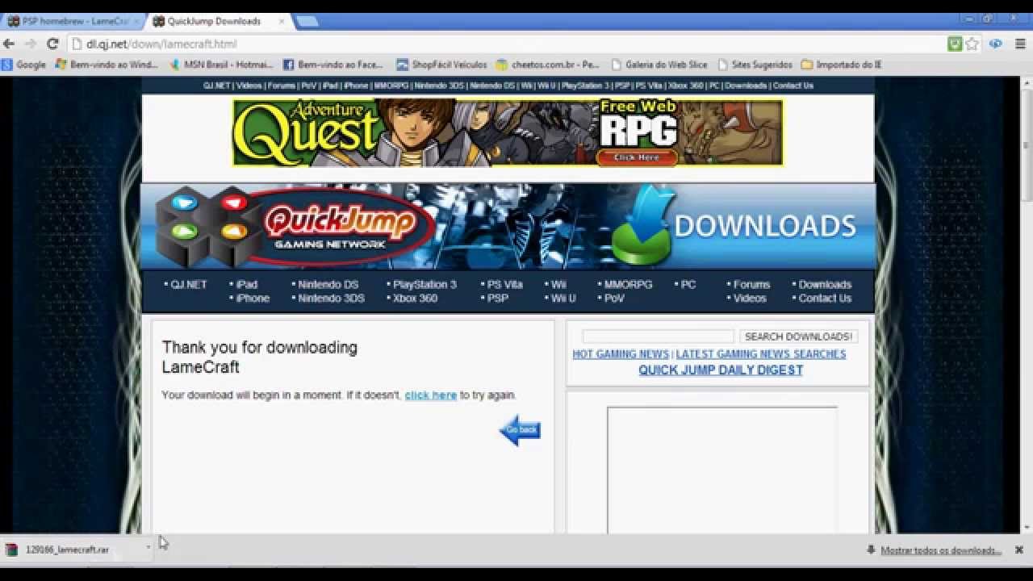Screen dimensions: 1033x581
Task: Click the browser forward arrow
Action: click(31, 44)
